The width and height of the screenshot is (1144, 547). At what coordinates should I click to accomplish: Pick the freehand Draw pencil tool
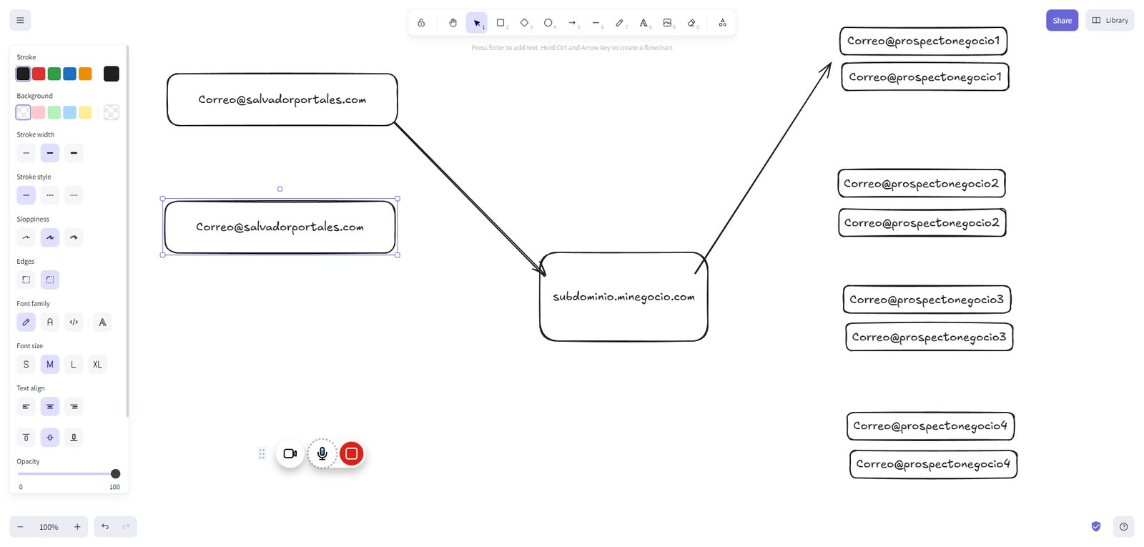point(619,23)
